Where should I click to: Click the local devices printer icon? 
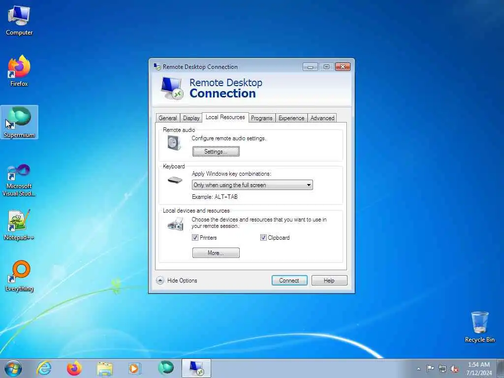tap(176, 223)
